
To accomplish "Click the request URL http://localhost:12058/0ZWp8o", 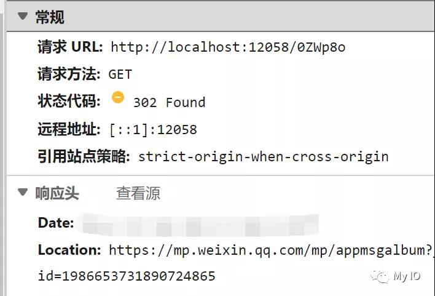I will [228, 47].
